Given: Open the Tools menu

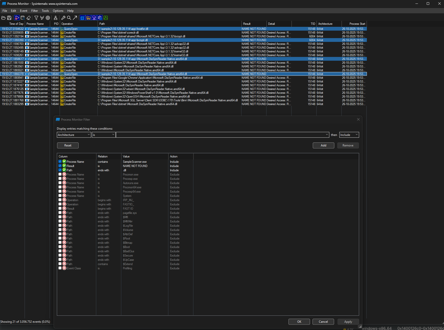Looking at the screenshot, I should (x=45, y=11).
